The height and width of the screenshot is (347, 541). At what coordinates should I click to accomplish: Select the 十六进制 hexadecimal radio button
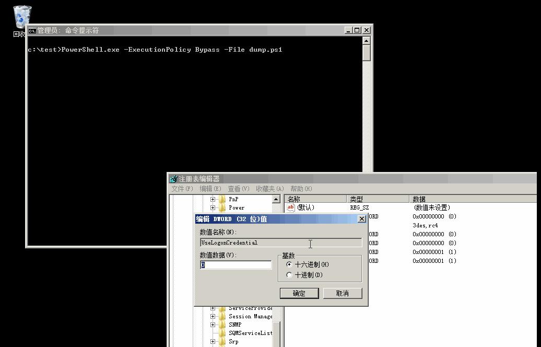coord(289,264)
